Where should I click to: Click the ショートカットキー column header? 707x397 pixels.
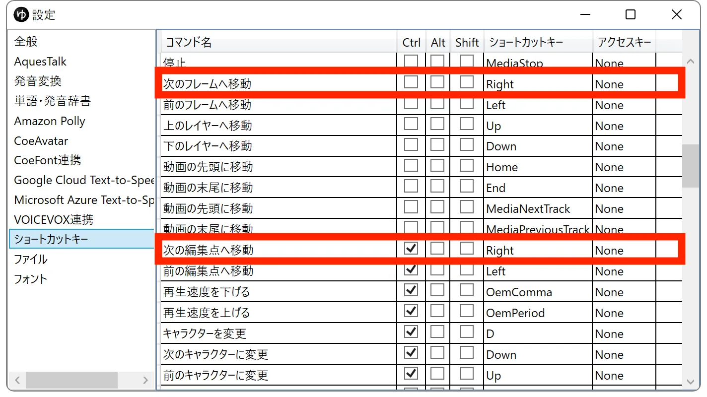538,42
